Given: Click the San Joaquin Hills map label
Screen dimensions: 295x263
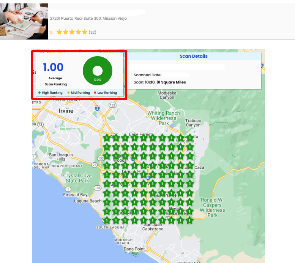Looking at the screenshot, I should (61, 157).
